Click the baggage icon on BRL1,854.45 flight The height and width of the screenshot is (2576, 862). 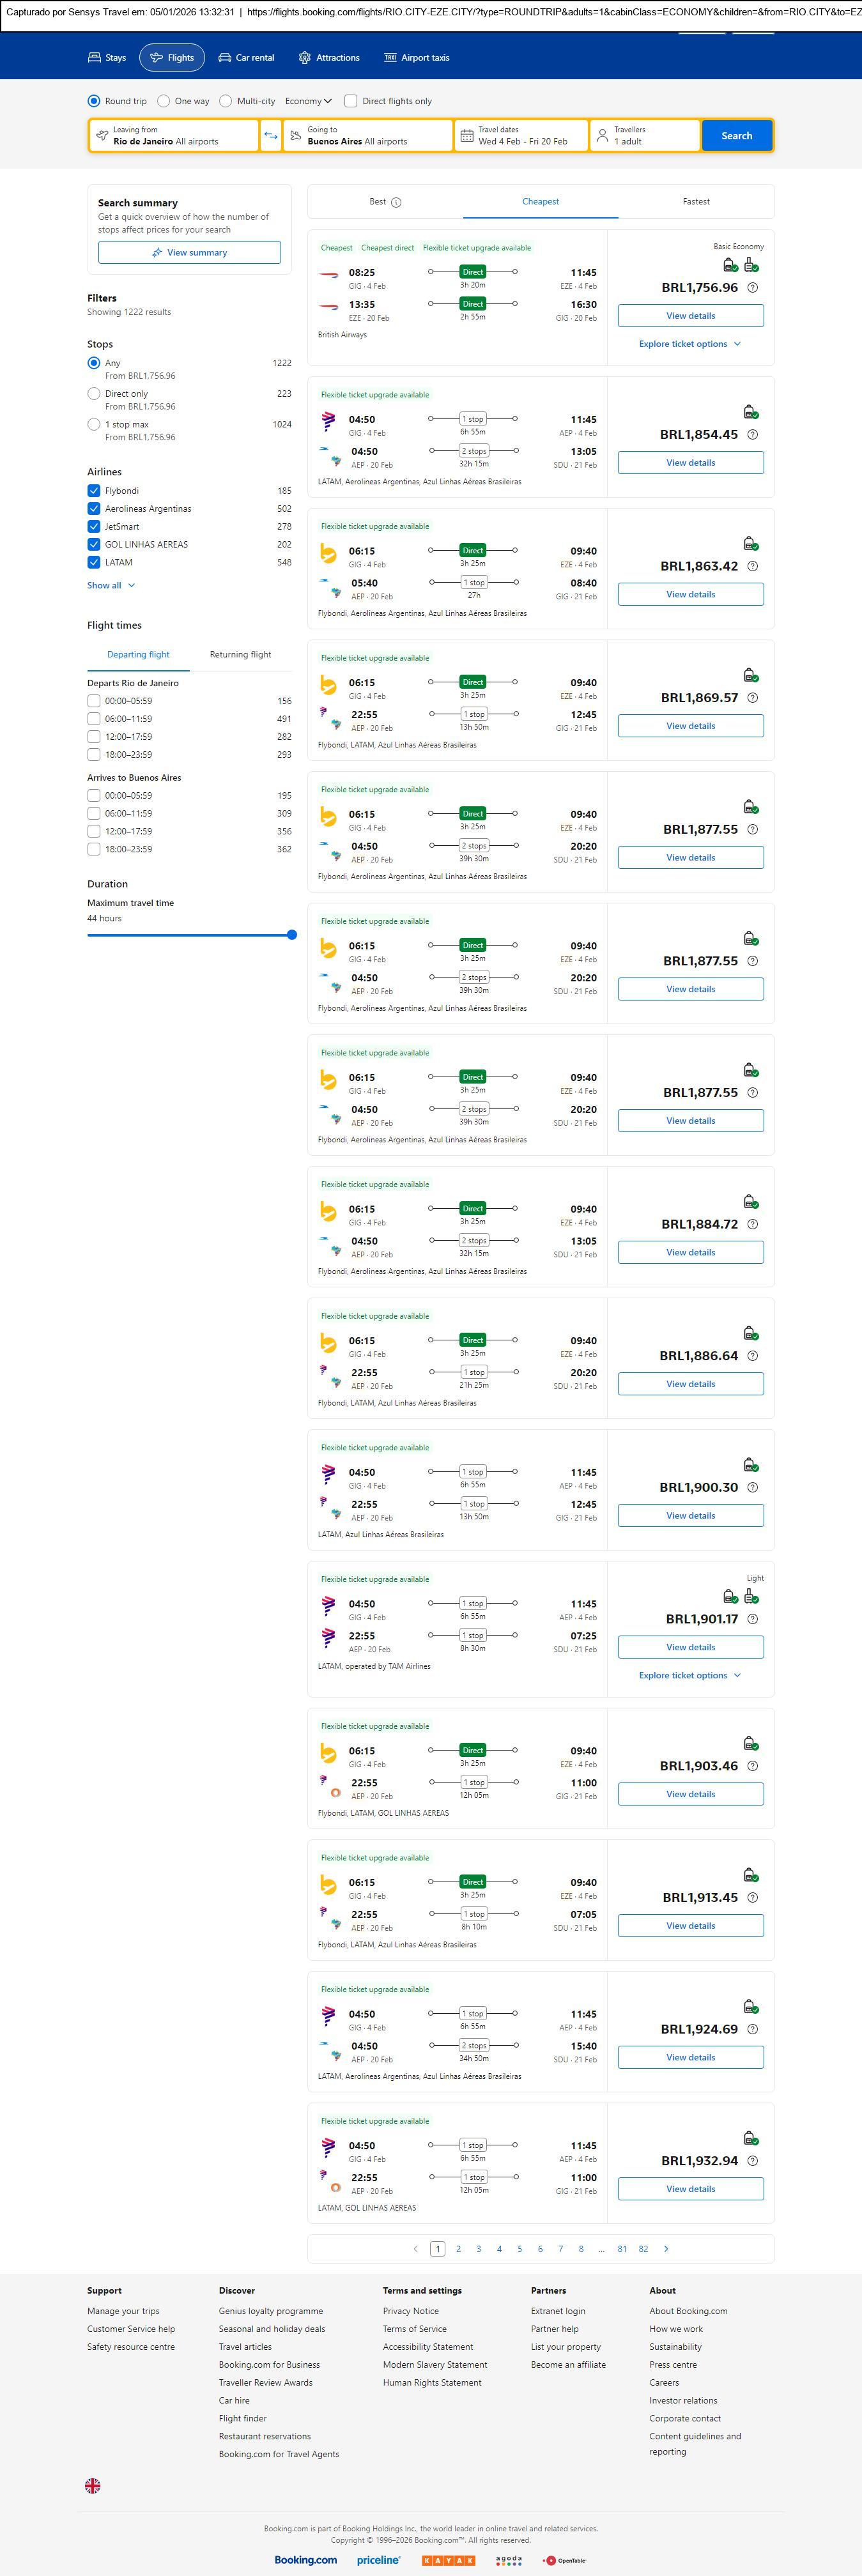click(x=750, y=412)
